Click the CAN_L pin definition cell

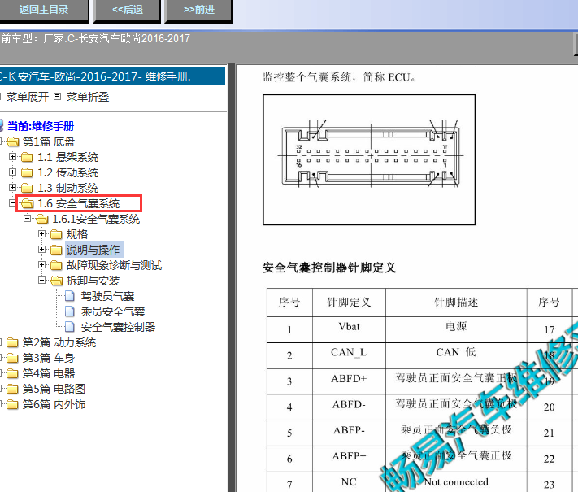click(x=349, y=355)
